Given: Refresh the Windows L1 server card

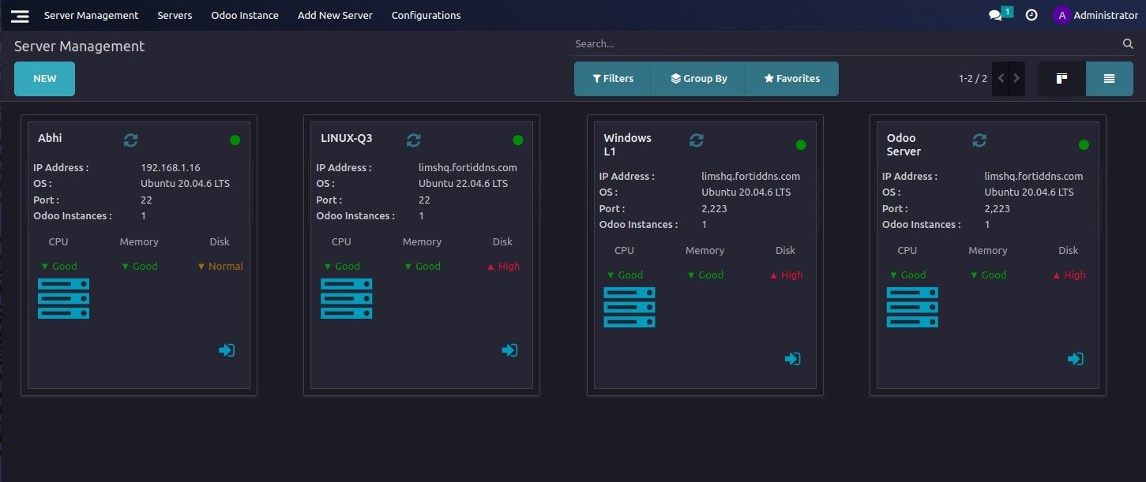Looking at the screenshot, I should point(697,140).
